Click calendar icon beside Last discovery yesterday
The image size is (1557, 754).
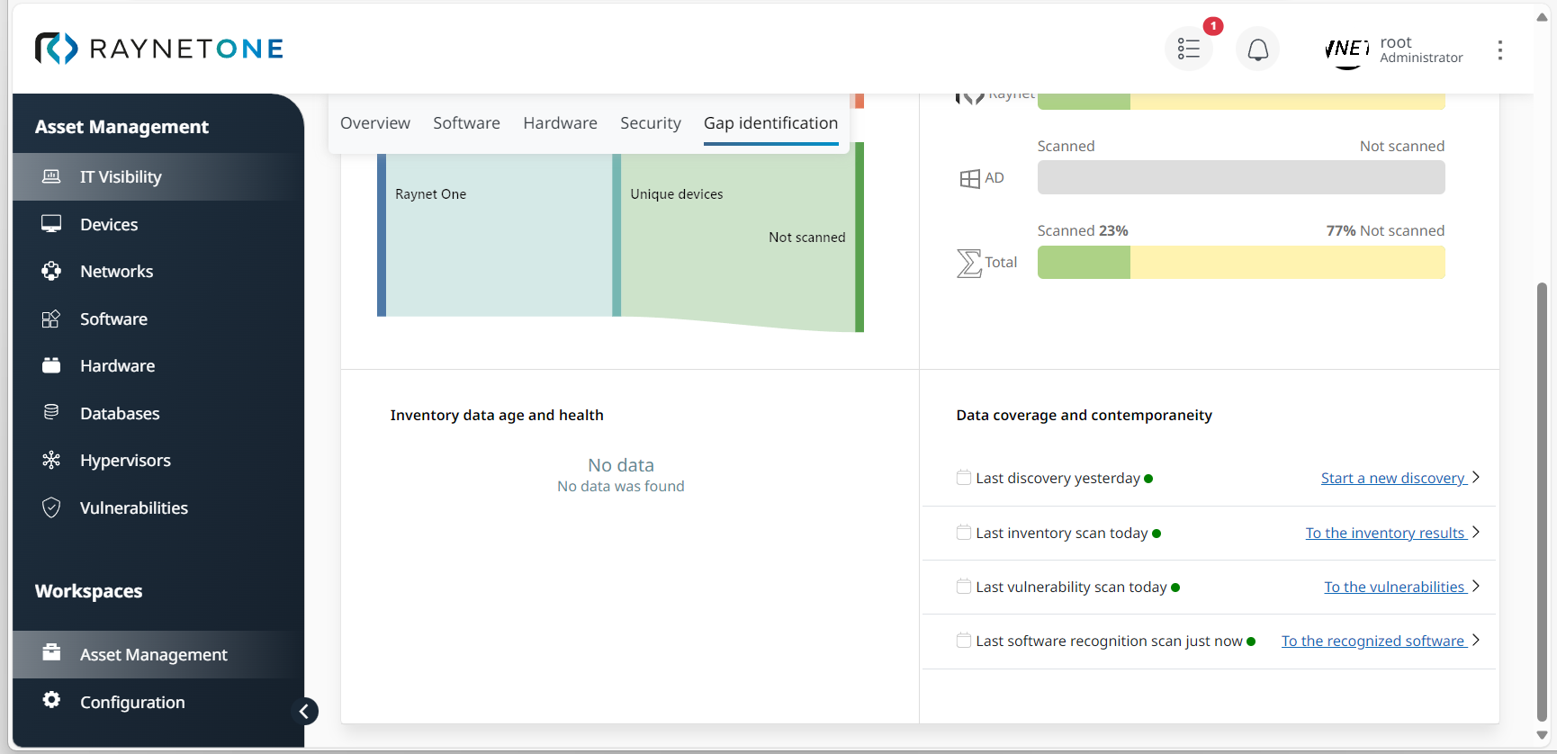963,478
